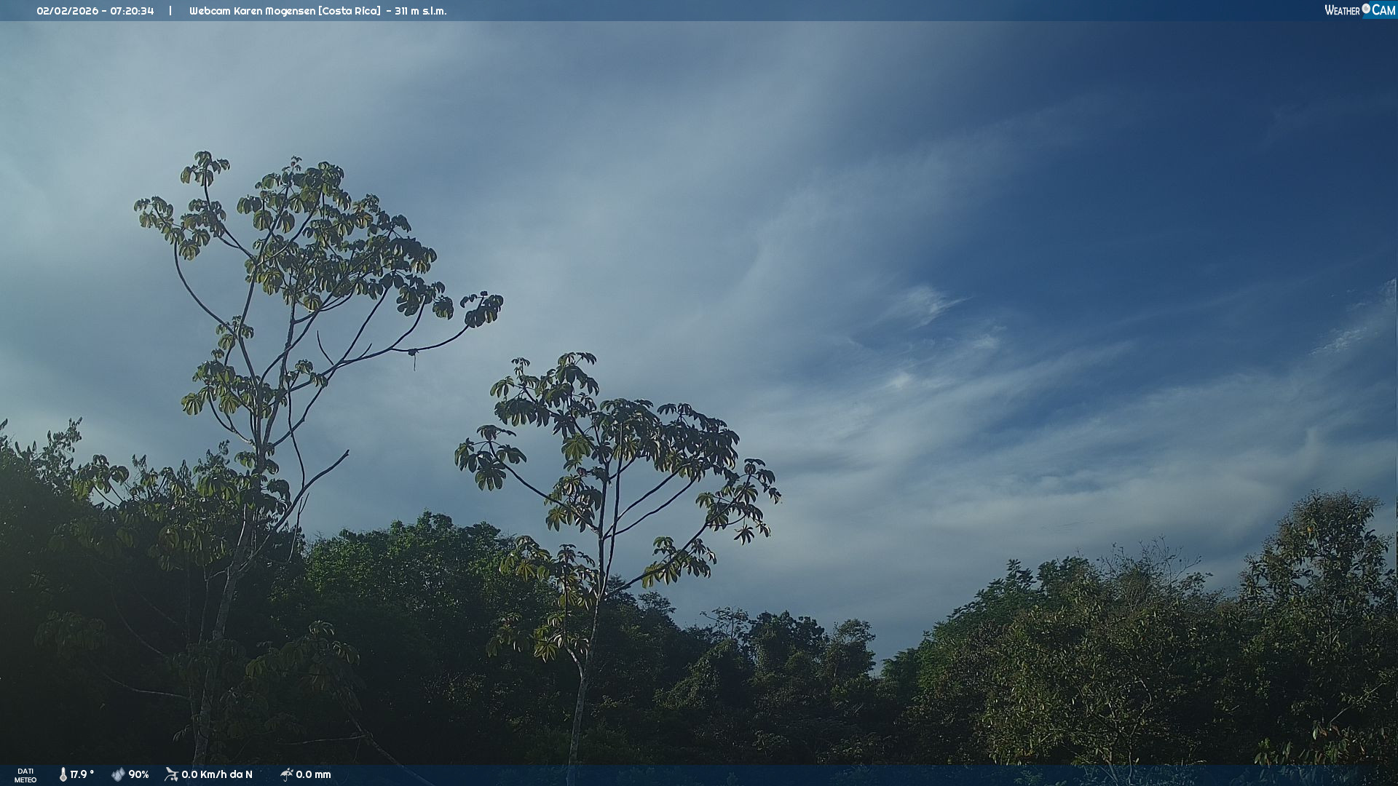Click the Costa Rica location text
Viewport: 1398px width, 786px height.
tap(349, 11)
